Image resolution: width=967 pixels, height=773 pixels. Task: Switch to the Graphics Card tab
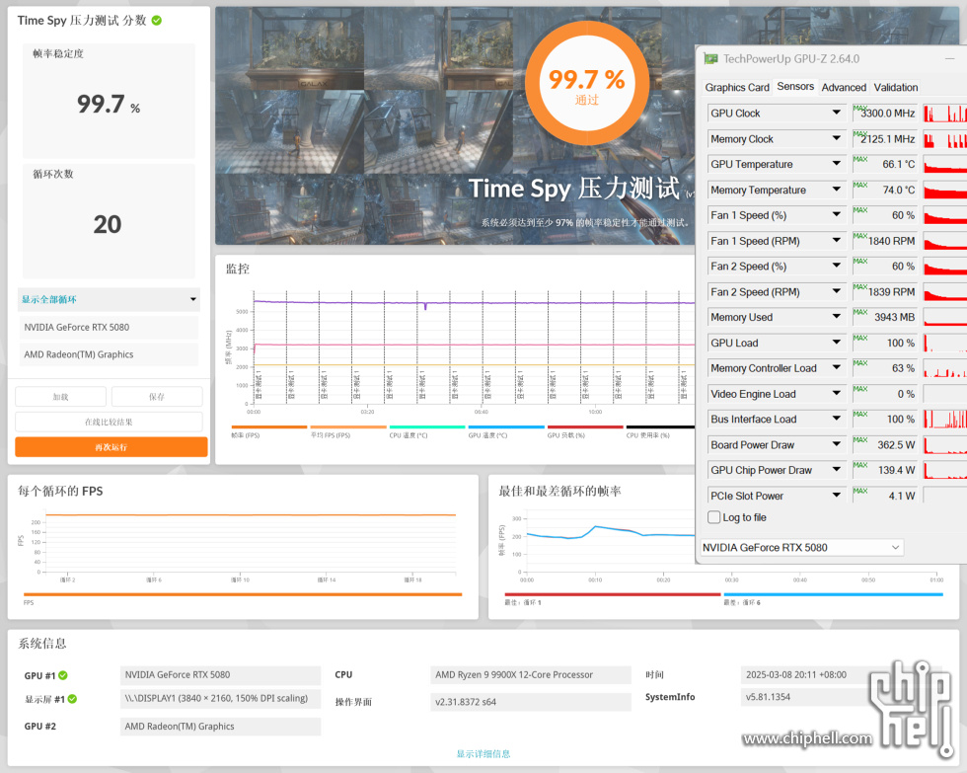[737, 87]
